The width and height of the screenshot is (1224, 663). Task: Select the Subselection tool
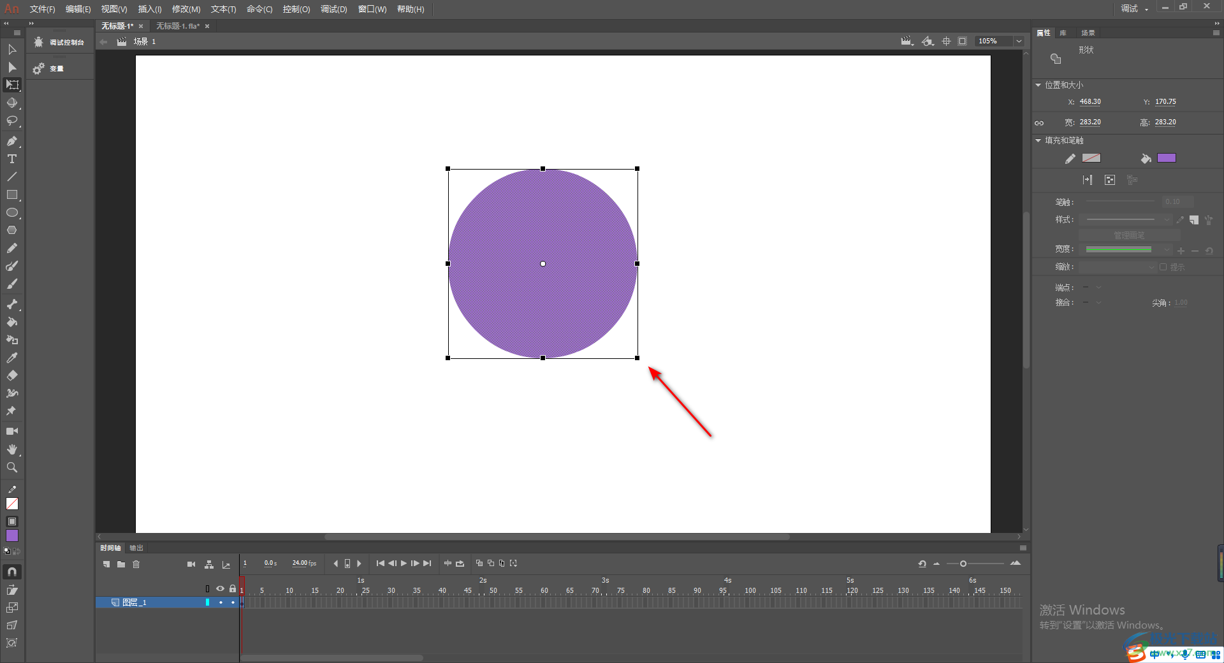[12, 67]
